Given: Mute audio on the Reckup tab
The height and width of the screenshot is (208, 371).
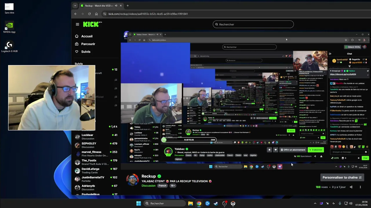Looking at the screenshot, I should 116,5.
